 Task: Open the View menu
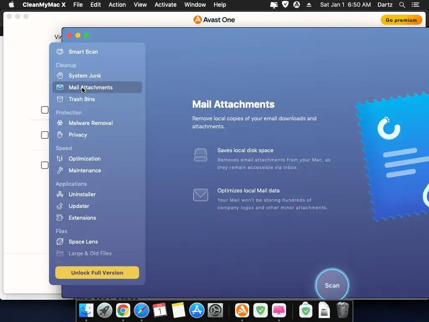[x=140, y=5]
